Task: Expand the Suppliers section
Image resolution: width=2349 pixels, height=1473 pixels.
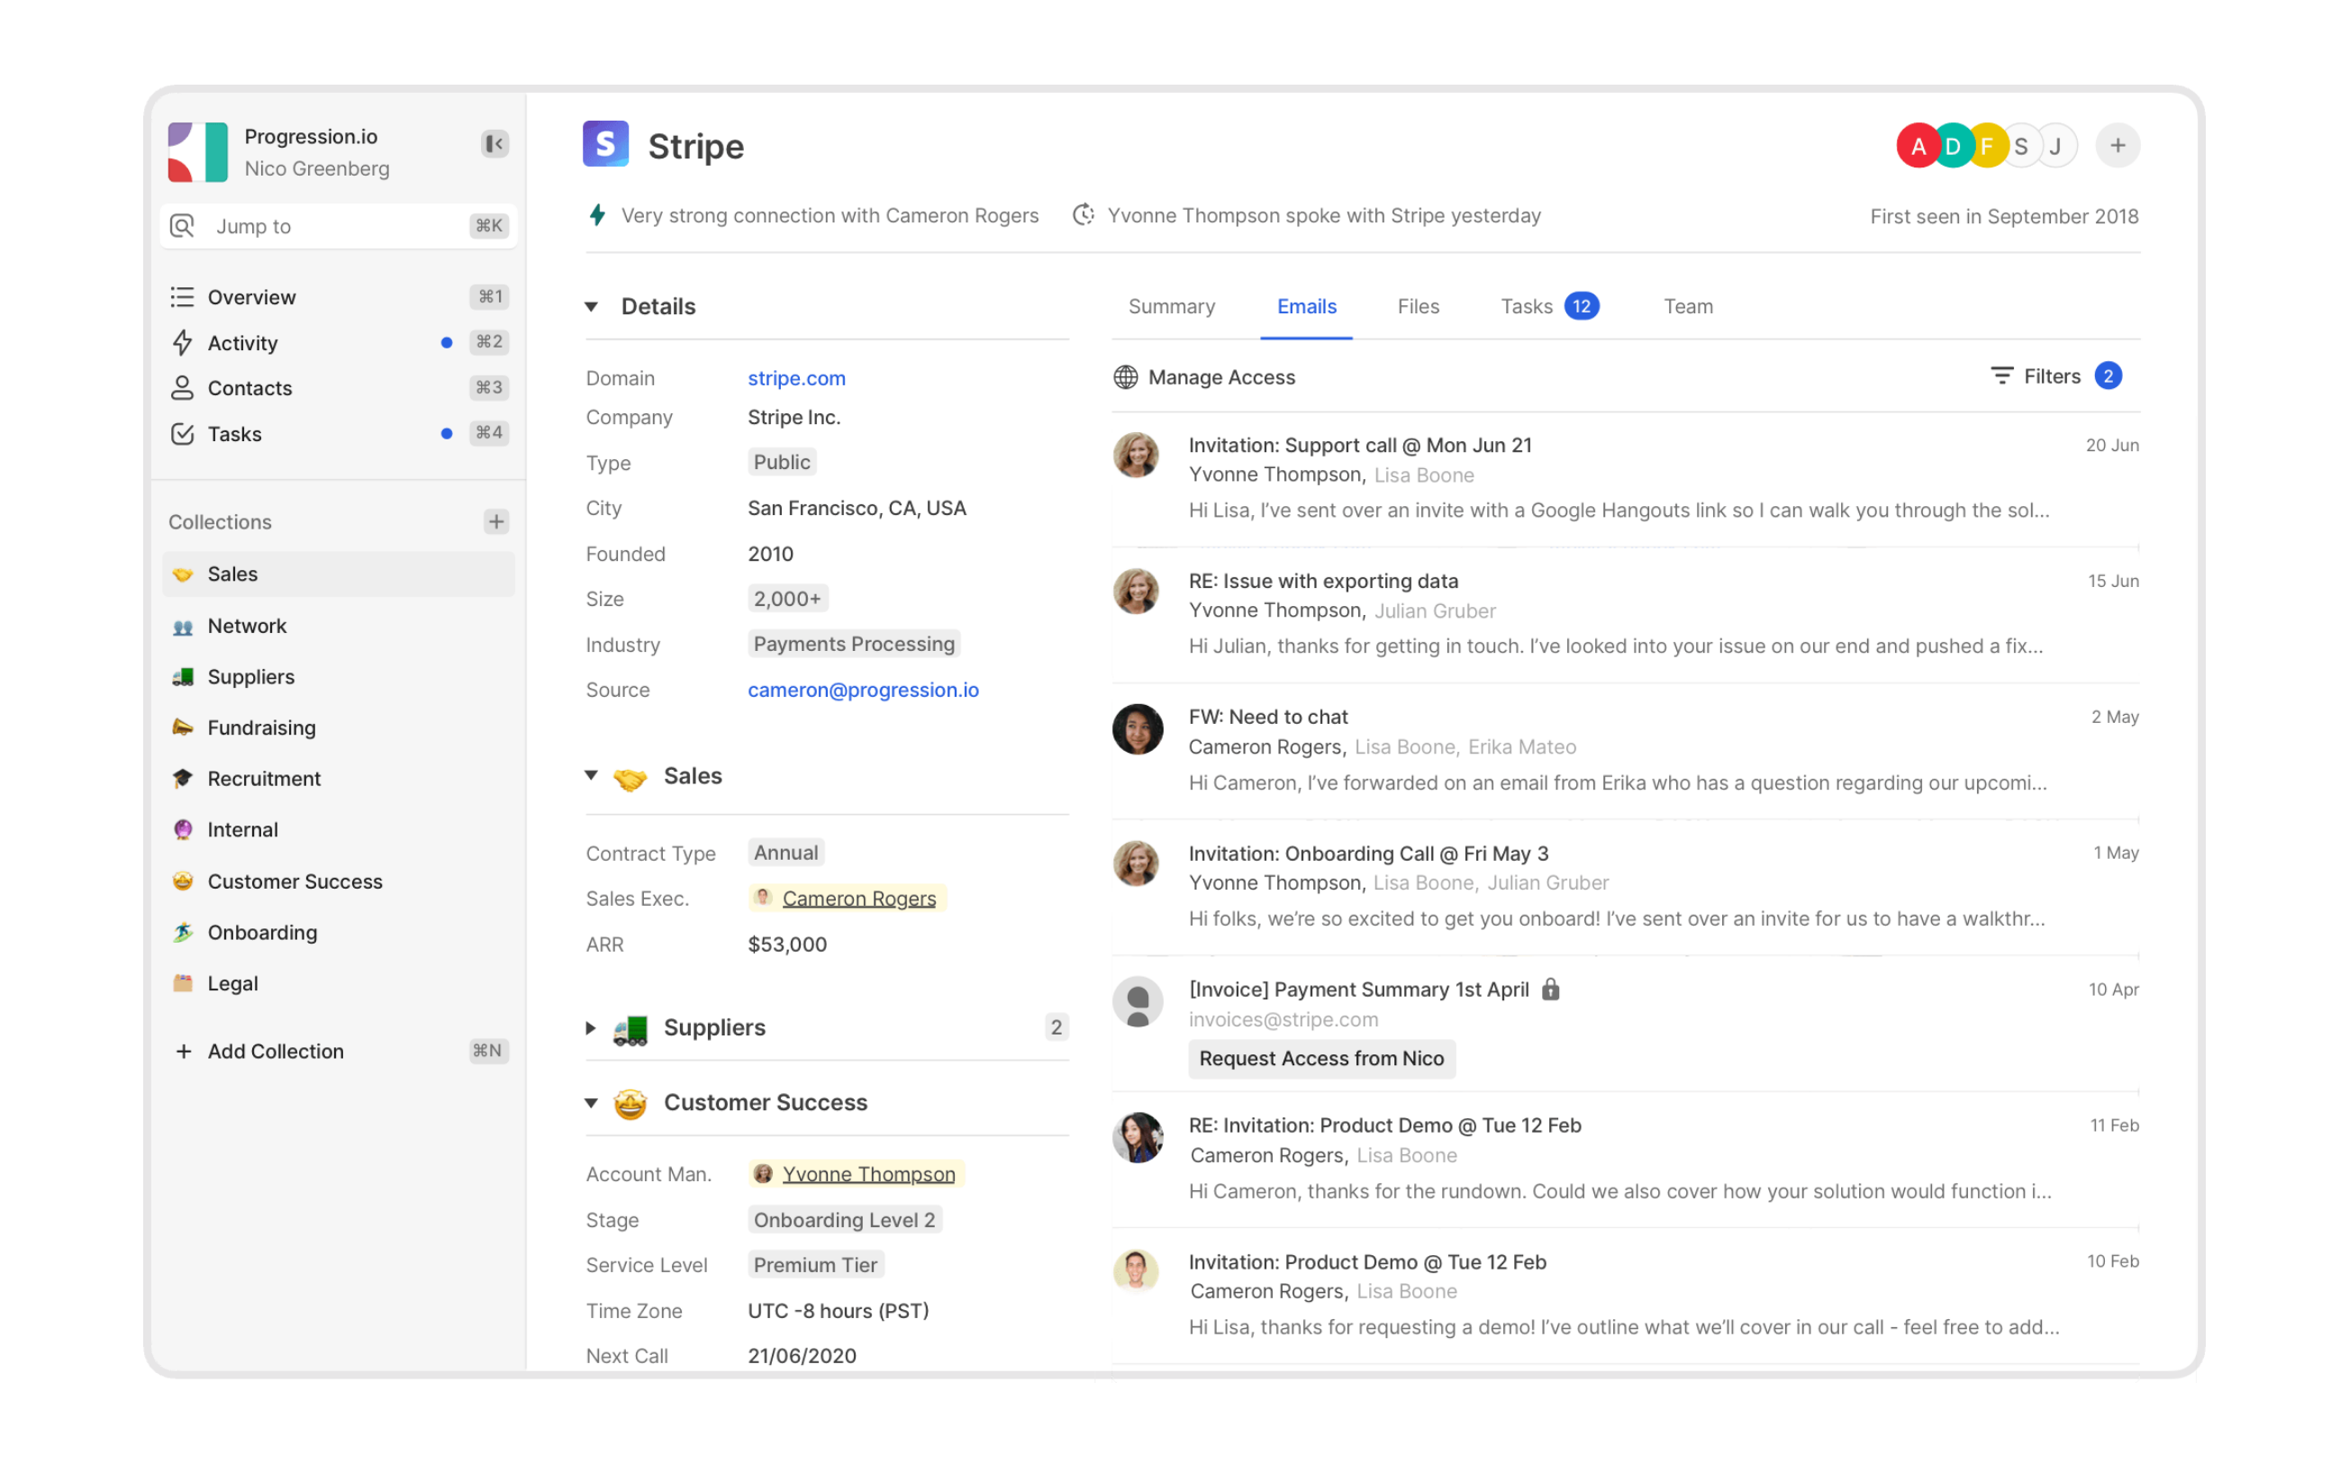Action: pos(591,1028)
